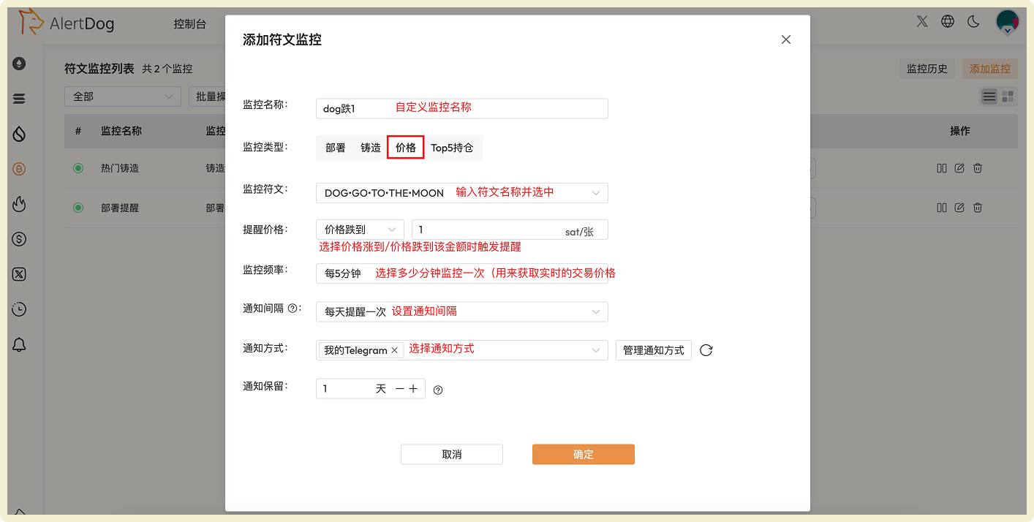Edit the 热门铸造 monitor with pencil icon
Viewport: 1034px width, 522px height.
point(959,167)
